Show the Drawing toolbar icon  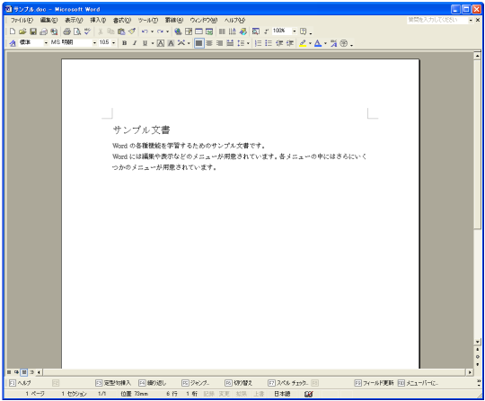point(243,31)
